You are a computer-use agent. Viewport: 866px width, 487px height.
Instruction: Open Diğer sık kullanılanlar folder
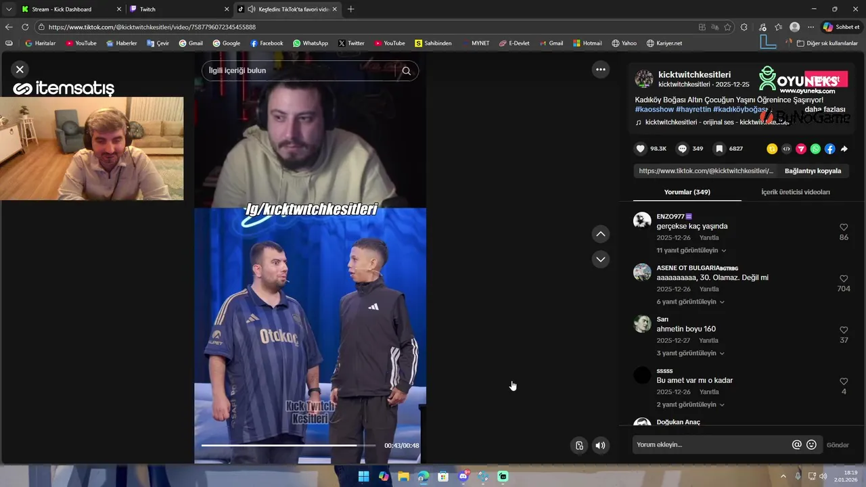(827, 43)
